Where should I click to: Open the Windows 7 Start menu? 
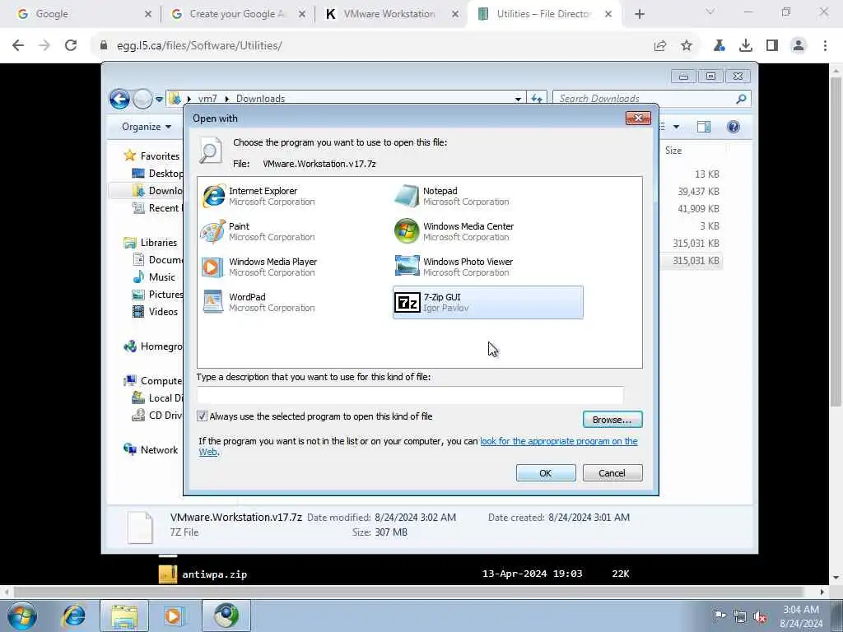tap(22, 616)
